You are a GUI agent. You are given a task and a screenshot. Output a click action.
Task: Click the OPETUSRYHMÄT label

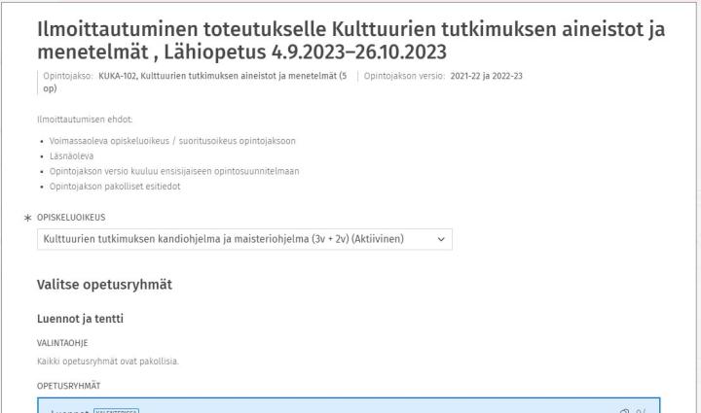[x=68, y=386]
